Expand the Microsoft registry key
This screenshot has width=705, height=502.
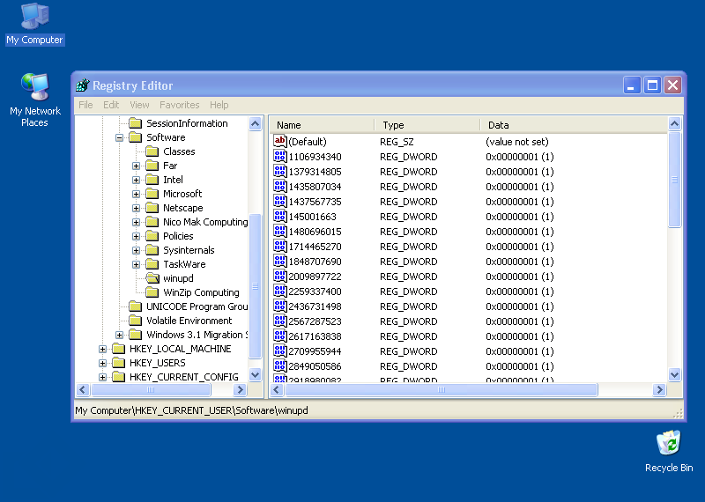pyautogui.click(x=137, y=194)
